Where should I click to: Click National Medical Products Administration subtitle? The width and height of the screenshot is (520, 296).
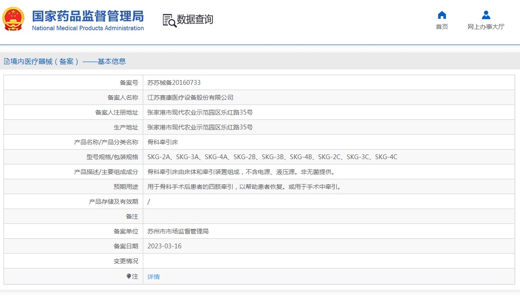pyautogui.click(x=88, y=28)
